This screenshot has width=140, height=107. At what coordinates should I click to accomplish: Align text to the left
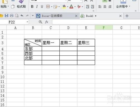tap(100, 7)
